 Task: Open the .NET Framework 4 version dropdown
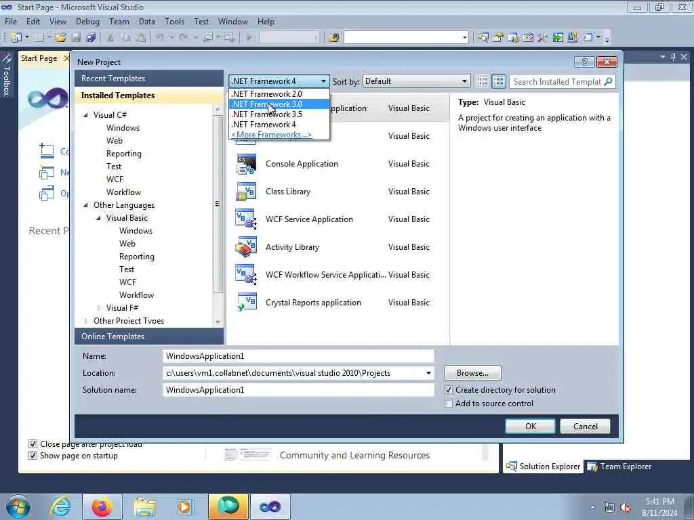click(279, 81)
